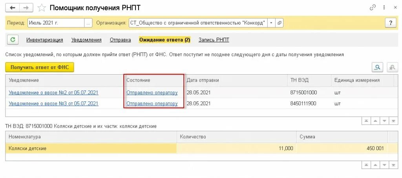The height and width of the screenshot is (178, 402).
Task: Switch to the Инвентаризация step
Action: tap(45, 40)
